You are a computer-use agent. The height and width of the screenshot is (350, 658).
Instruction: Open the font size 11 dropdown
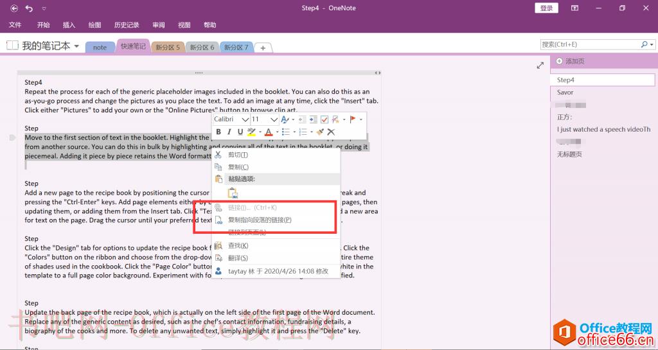[x=274, y=119]
